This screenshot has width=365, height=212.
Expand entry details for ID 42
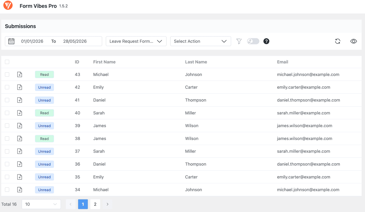pos(20,87)
